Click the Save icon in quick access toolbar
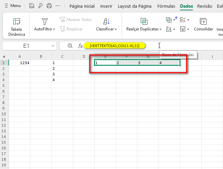This screenshot has width=223, height=169. 31,6
